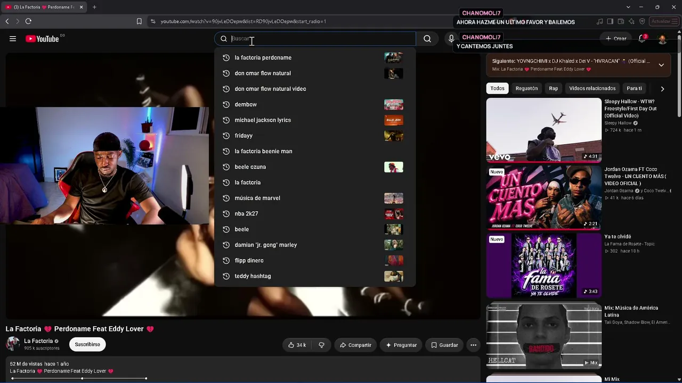Image resolution: width=682 pixels, height=383 pixels.
Task: Click the search magnifier button
Action: point(427,39)
